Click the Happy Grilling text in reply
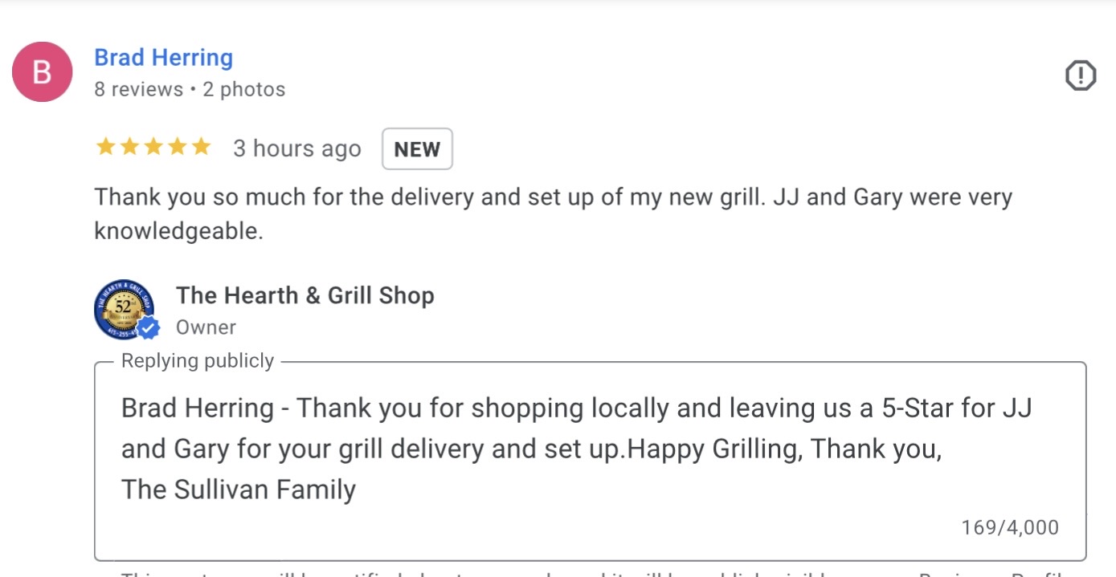Viewport: 1116px width, 577px height. click(713, 449)
